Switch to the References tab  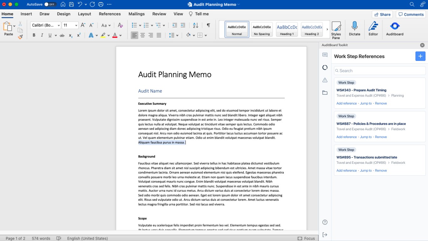(110, 14)
